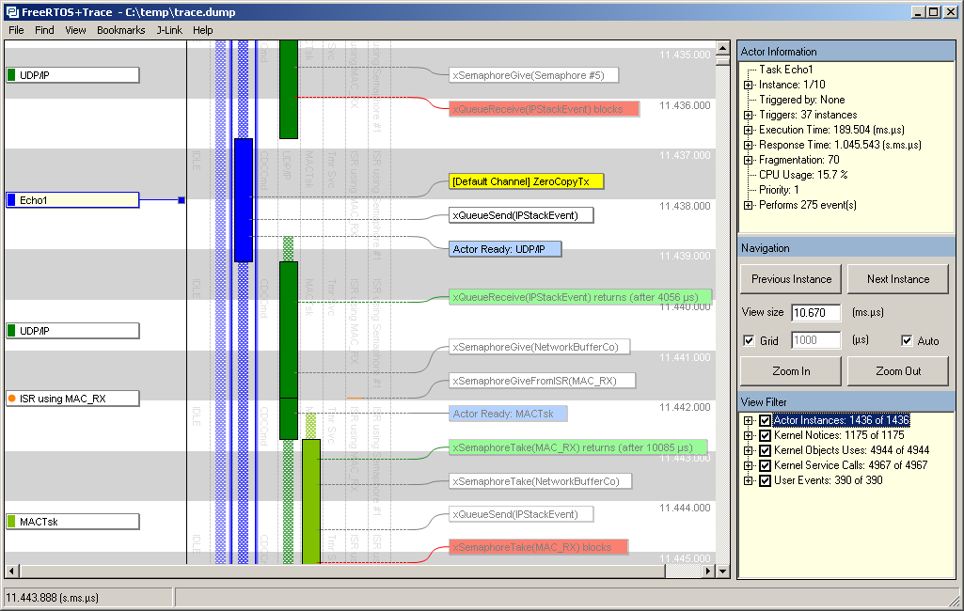964x611 pixels.
Task: Click the yellow ZeroCopyTx user event label
Action: click(x=527, y=181)
